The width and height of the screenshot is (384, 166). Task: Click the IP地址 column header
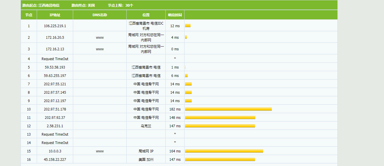click(55, 15)
